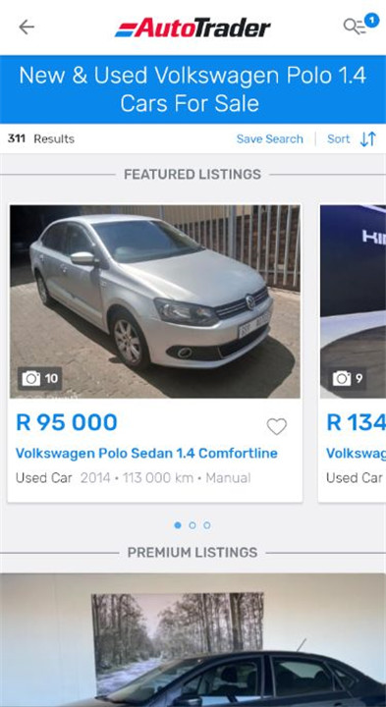Favorite the R 95 000 Polo with heart
This screenshot has height=707, width=386.
[x=276, y=426]
